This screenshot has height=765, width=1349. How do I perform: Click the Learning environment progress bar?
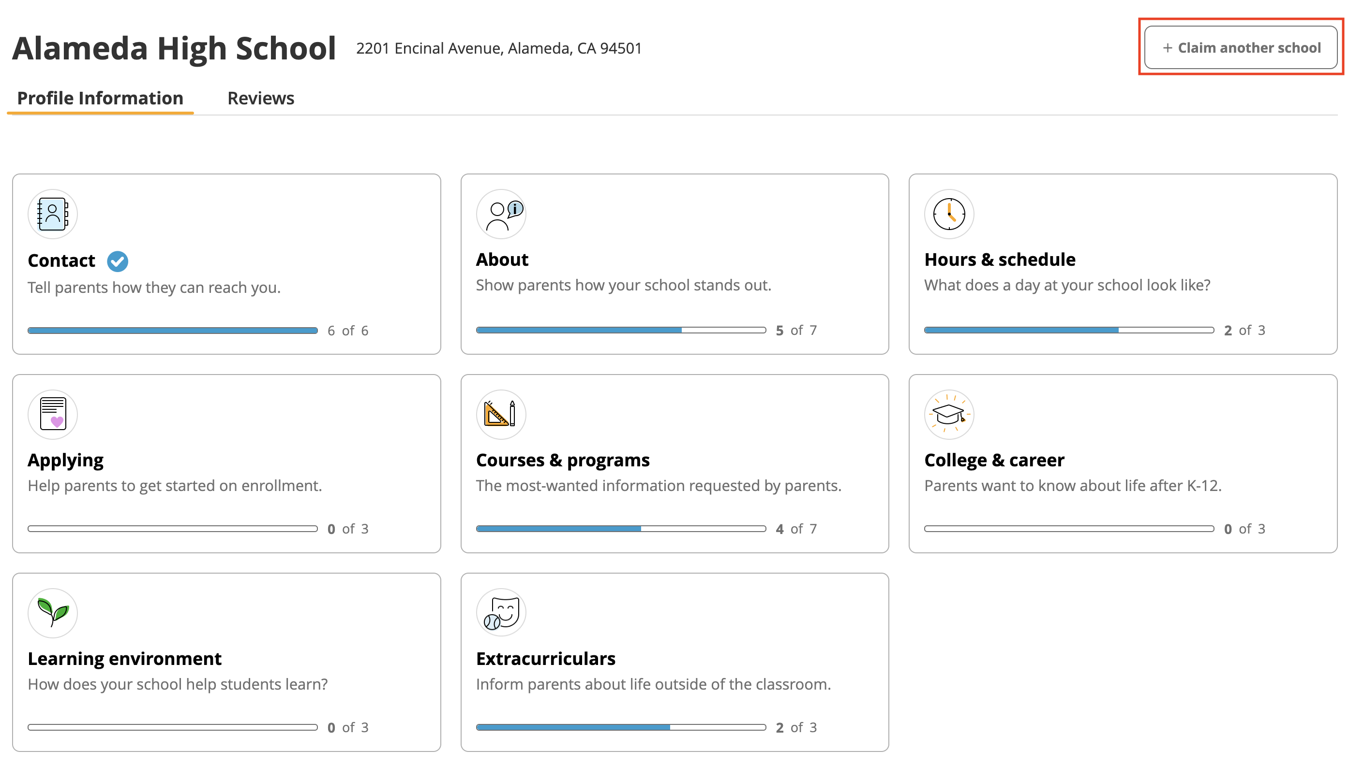173,727
